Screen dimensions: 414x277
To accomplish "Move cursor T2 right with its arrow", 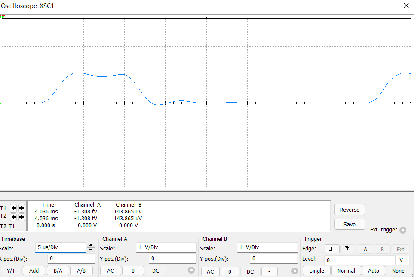I will (x=21, y=217).
